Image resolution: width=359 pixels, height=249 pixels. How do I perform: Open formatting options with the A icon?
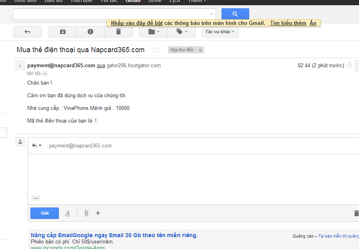(x=67, y=213)
